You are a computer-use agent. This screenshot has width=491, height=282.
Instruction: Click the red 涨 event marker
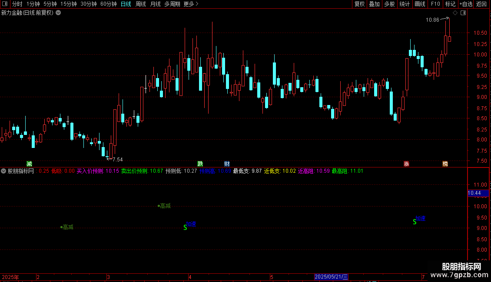(406, 164)
